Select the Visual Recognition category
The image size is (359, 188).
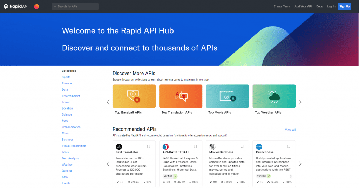74,146
